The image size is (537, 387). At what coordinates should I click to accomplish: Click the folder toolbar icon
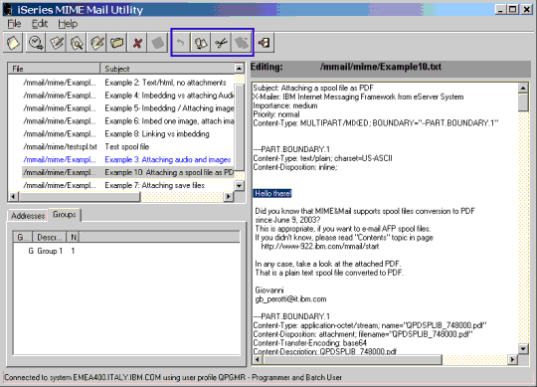pyautogui.click(x=117, y=43)
